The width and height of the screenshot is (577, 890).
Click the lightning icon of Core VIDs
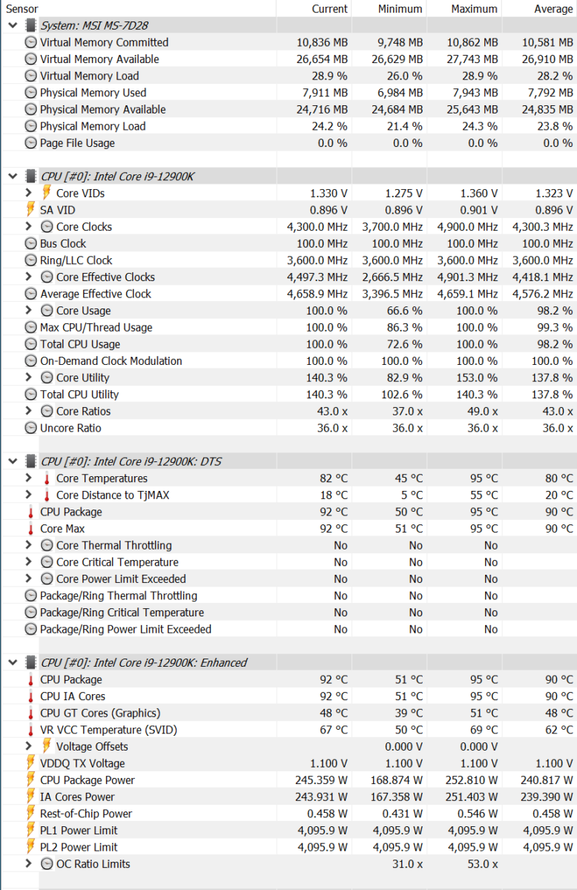[x=47, y=193]
